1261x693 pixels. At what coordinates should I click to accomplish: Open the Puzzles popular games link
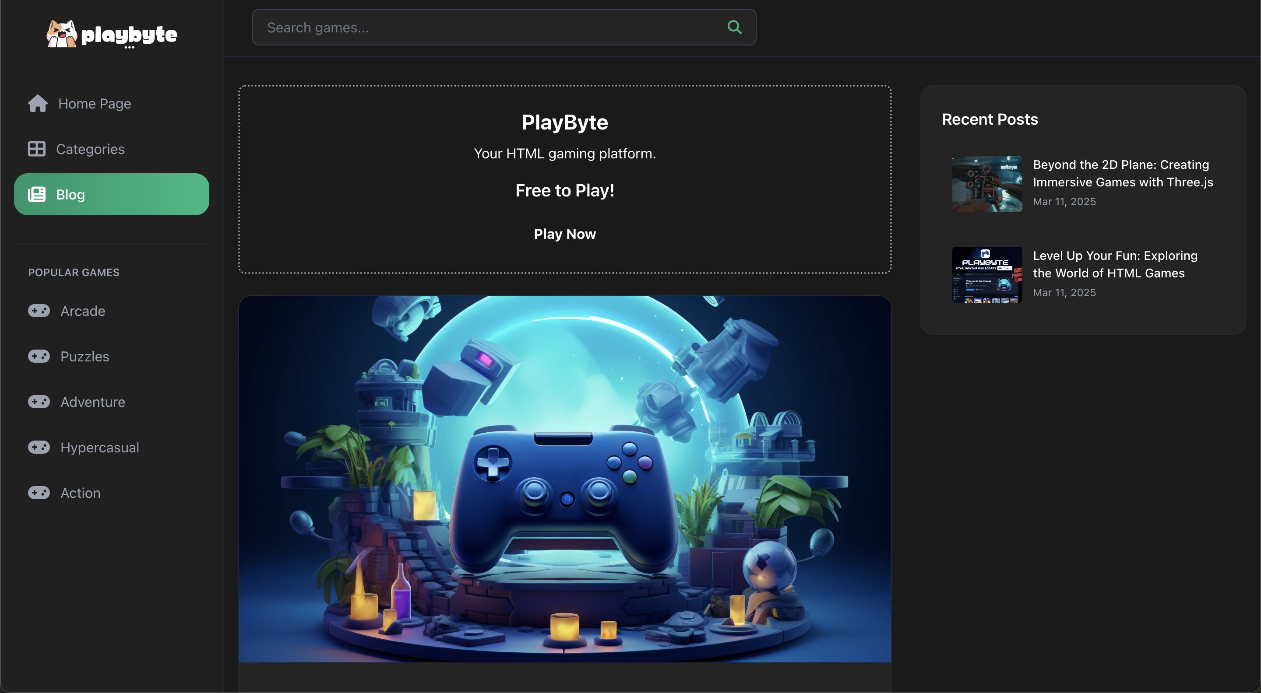112,356
